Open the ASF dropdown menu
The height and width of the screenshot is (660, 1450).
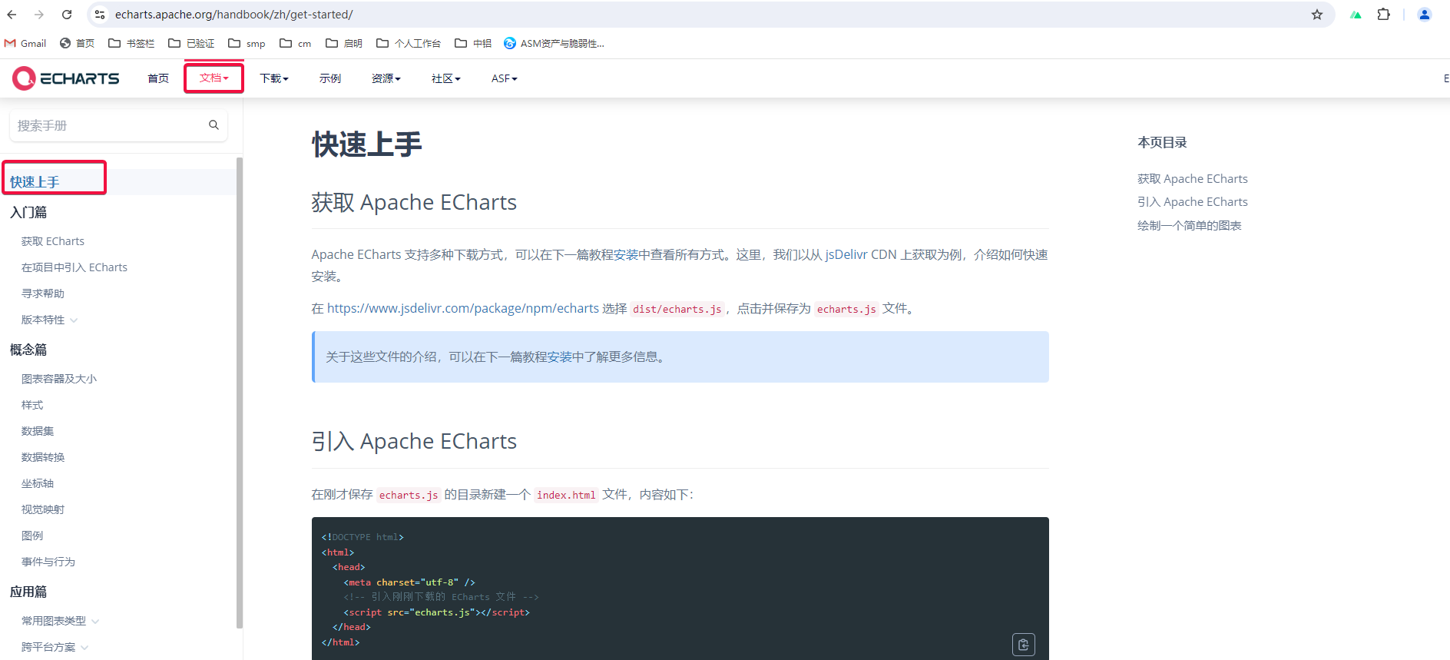coord(505,78)
